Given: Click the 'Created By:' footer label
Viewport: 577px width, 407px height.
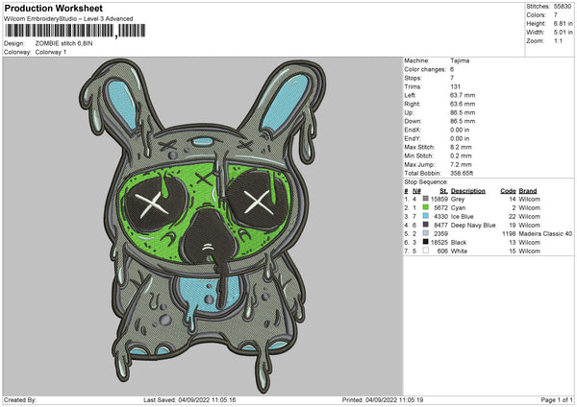Looking at the screenshot, I should click(x=20, y=399).
